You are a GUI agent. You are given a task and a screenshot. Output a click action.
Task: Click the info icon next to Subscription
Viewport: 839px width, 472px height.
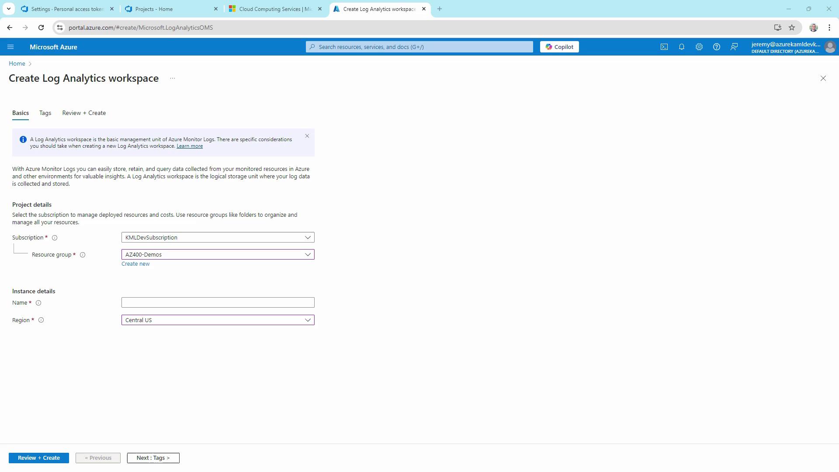coord(55,238)
